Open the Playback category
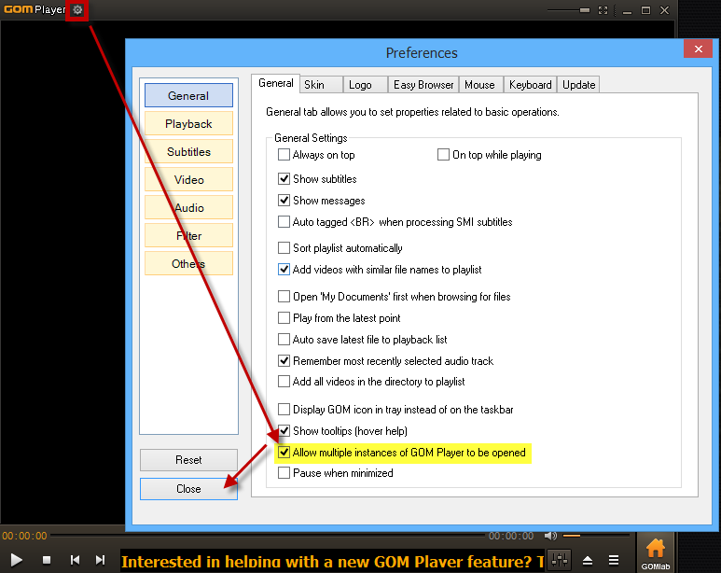721x573 pixels. pos(188,124)
